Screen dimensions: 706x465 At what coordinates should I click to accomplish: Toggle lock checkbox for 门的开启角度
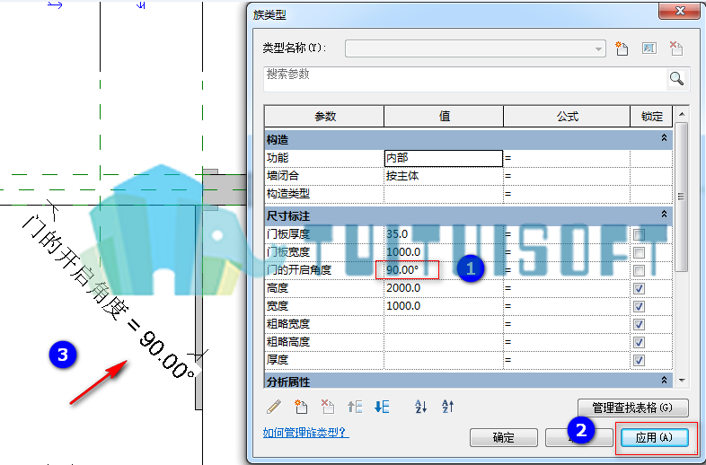pos(639,270)
